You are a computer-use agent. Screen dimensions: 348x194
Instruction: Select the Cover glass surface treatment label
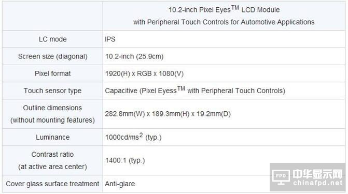point(52,184)
